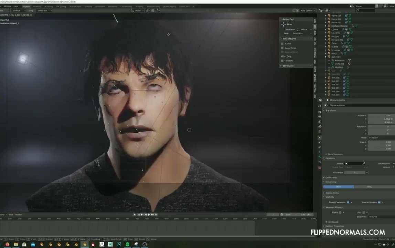The width and height of the screenshot is (395, 248).
Task: Switch to the Shading workspace tab
Action: 88,6
